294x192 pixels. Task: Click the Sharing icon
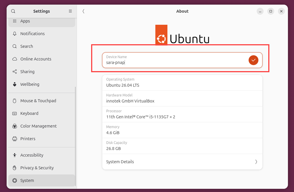tap(15, 71)
